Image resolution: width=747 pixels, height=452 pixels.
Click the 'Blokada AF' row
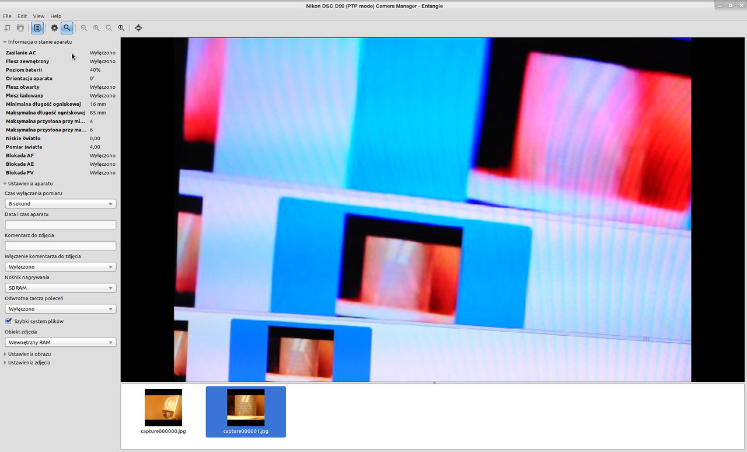coord(60,155)
